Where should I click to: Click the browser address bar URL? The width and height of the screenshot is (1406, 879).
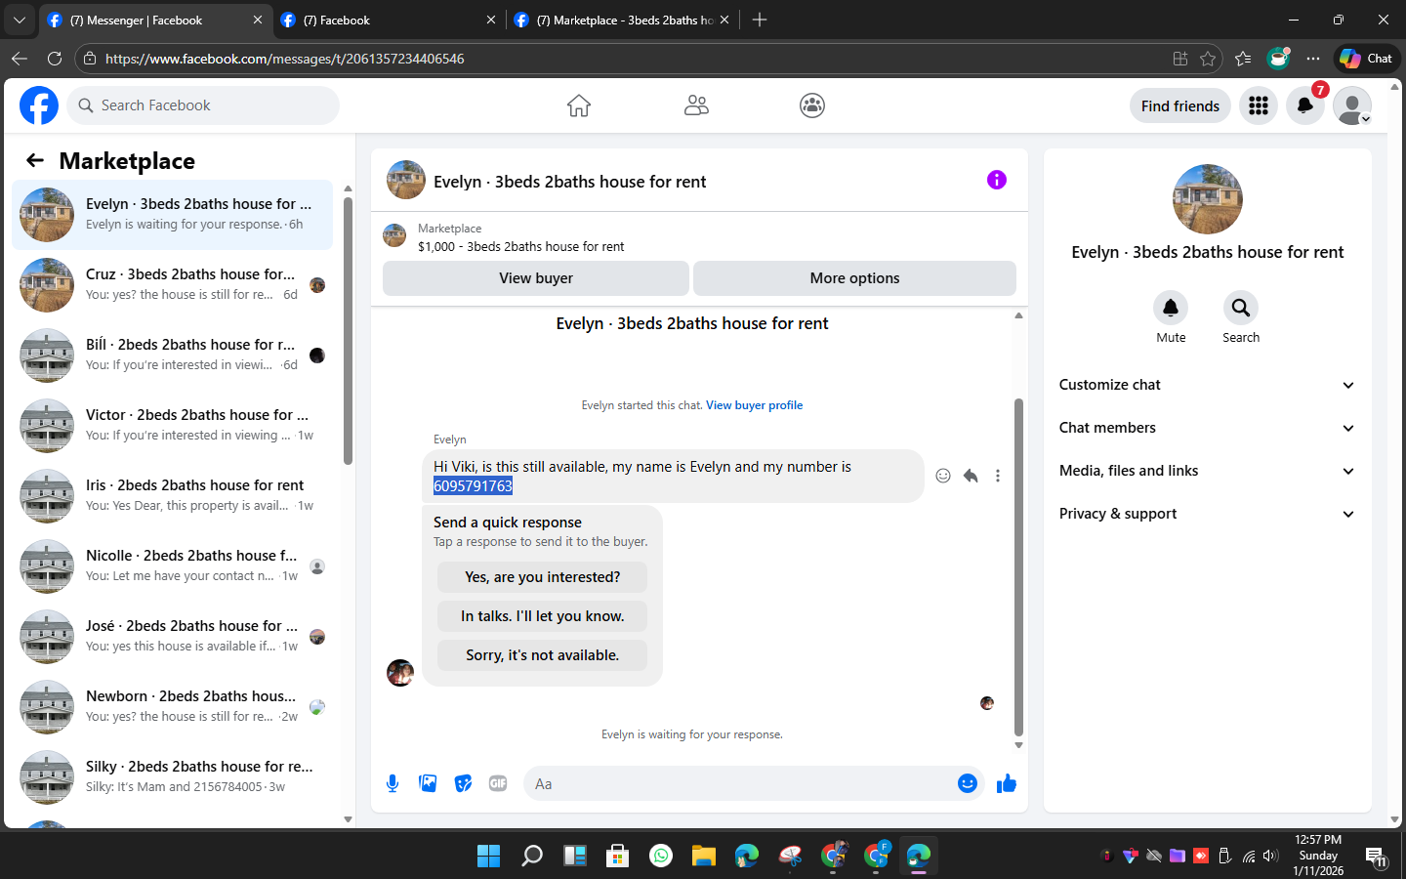(284, 59)
